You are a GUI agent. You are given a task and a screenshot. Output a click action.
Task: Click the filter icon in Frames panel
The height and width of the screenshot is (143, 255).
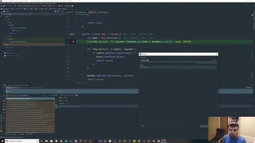tap(53, 96)
